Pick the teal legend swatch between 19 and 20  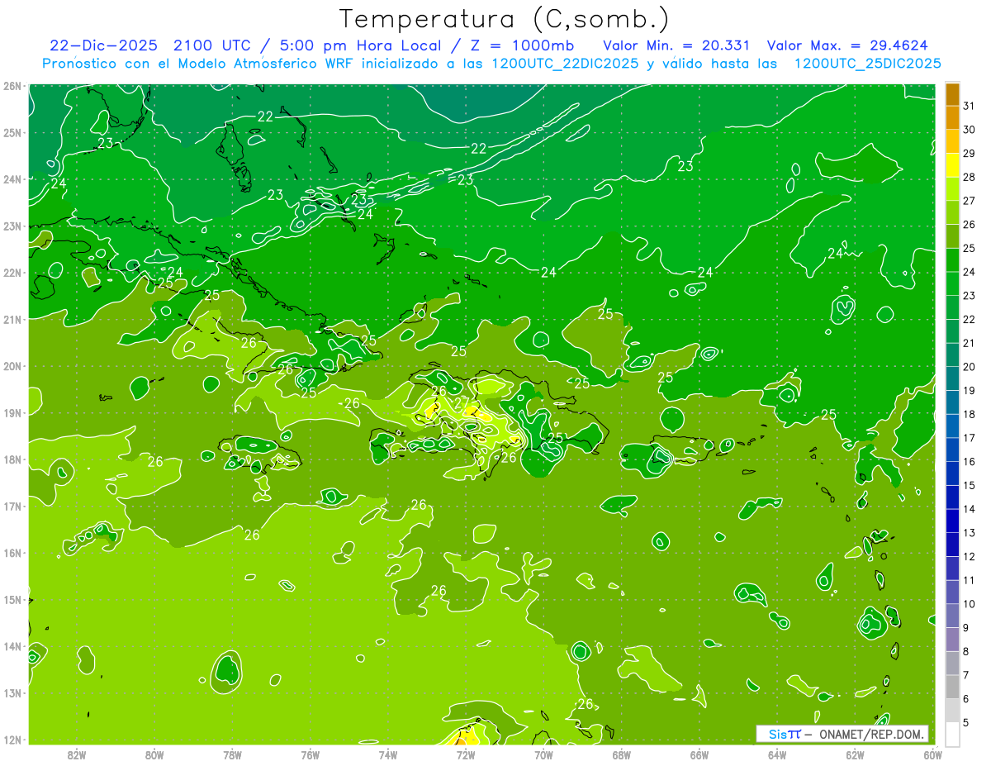pos(952,378)
